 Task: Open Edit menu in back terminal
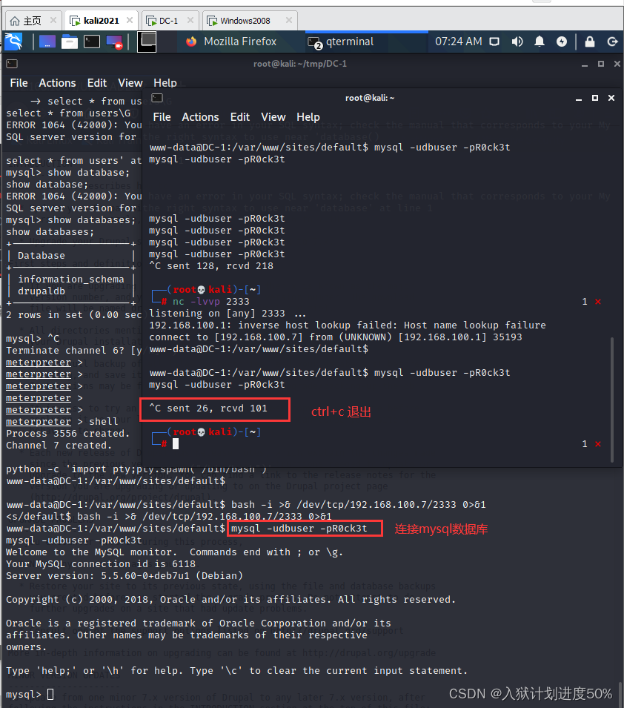[97, 83]
